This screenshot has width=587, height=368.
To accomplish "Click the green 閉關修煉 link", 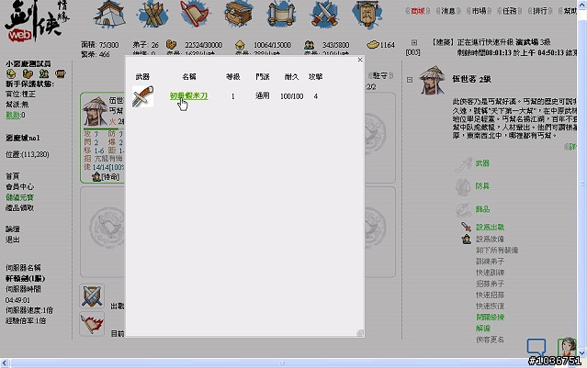I will coord(490,318).
